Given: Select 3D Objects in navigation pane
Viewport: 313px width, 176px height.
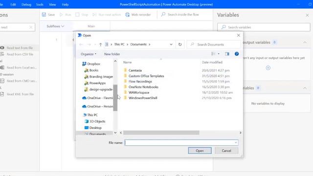Looking at the screenshot, I should [95, 121].
